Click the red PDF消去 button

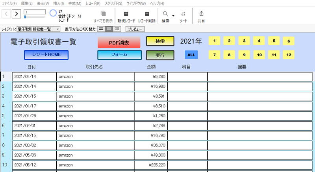click(x=119, y=42)
